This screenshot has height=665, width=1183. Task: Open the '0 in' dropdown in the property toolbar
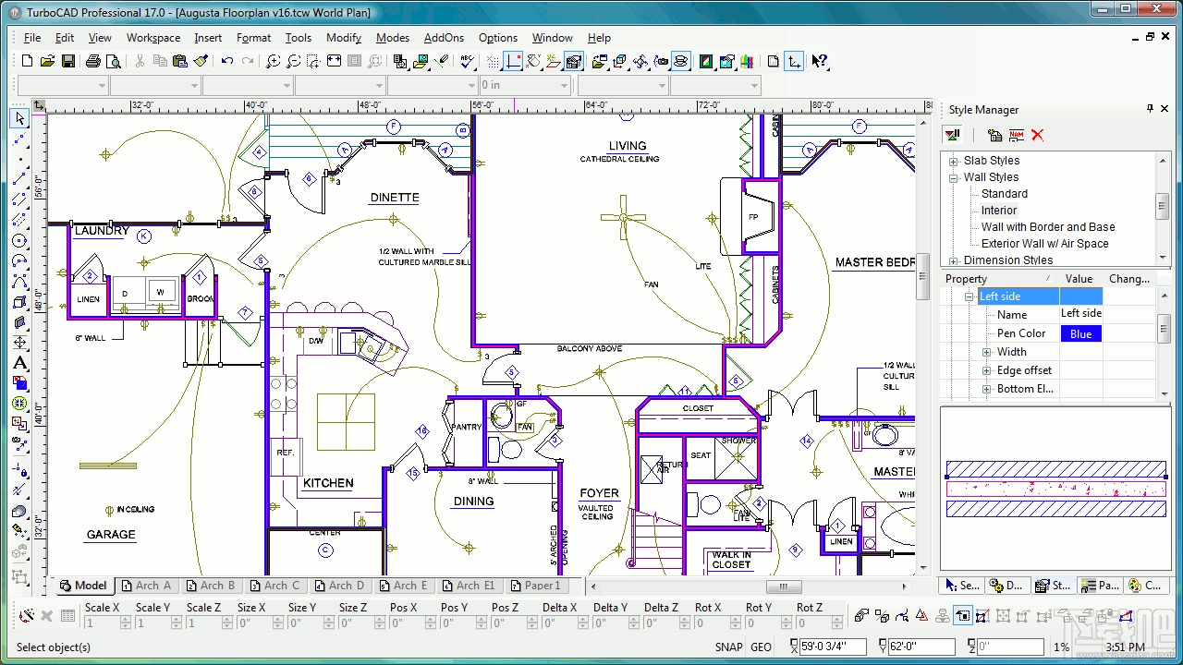564,86
